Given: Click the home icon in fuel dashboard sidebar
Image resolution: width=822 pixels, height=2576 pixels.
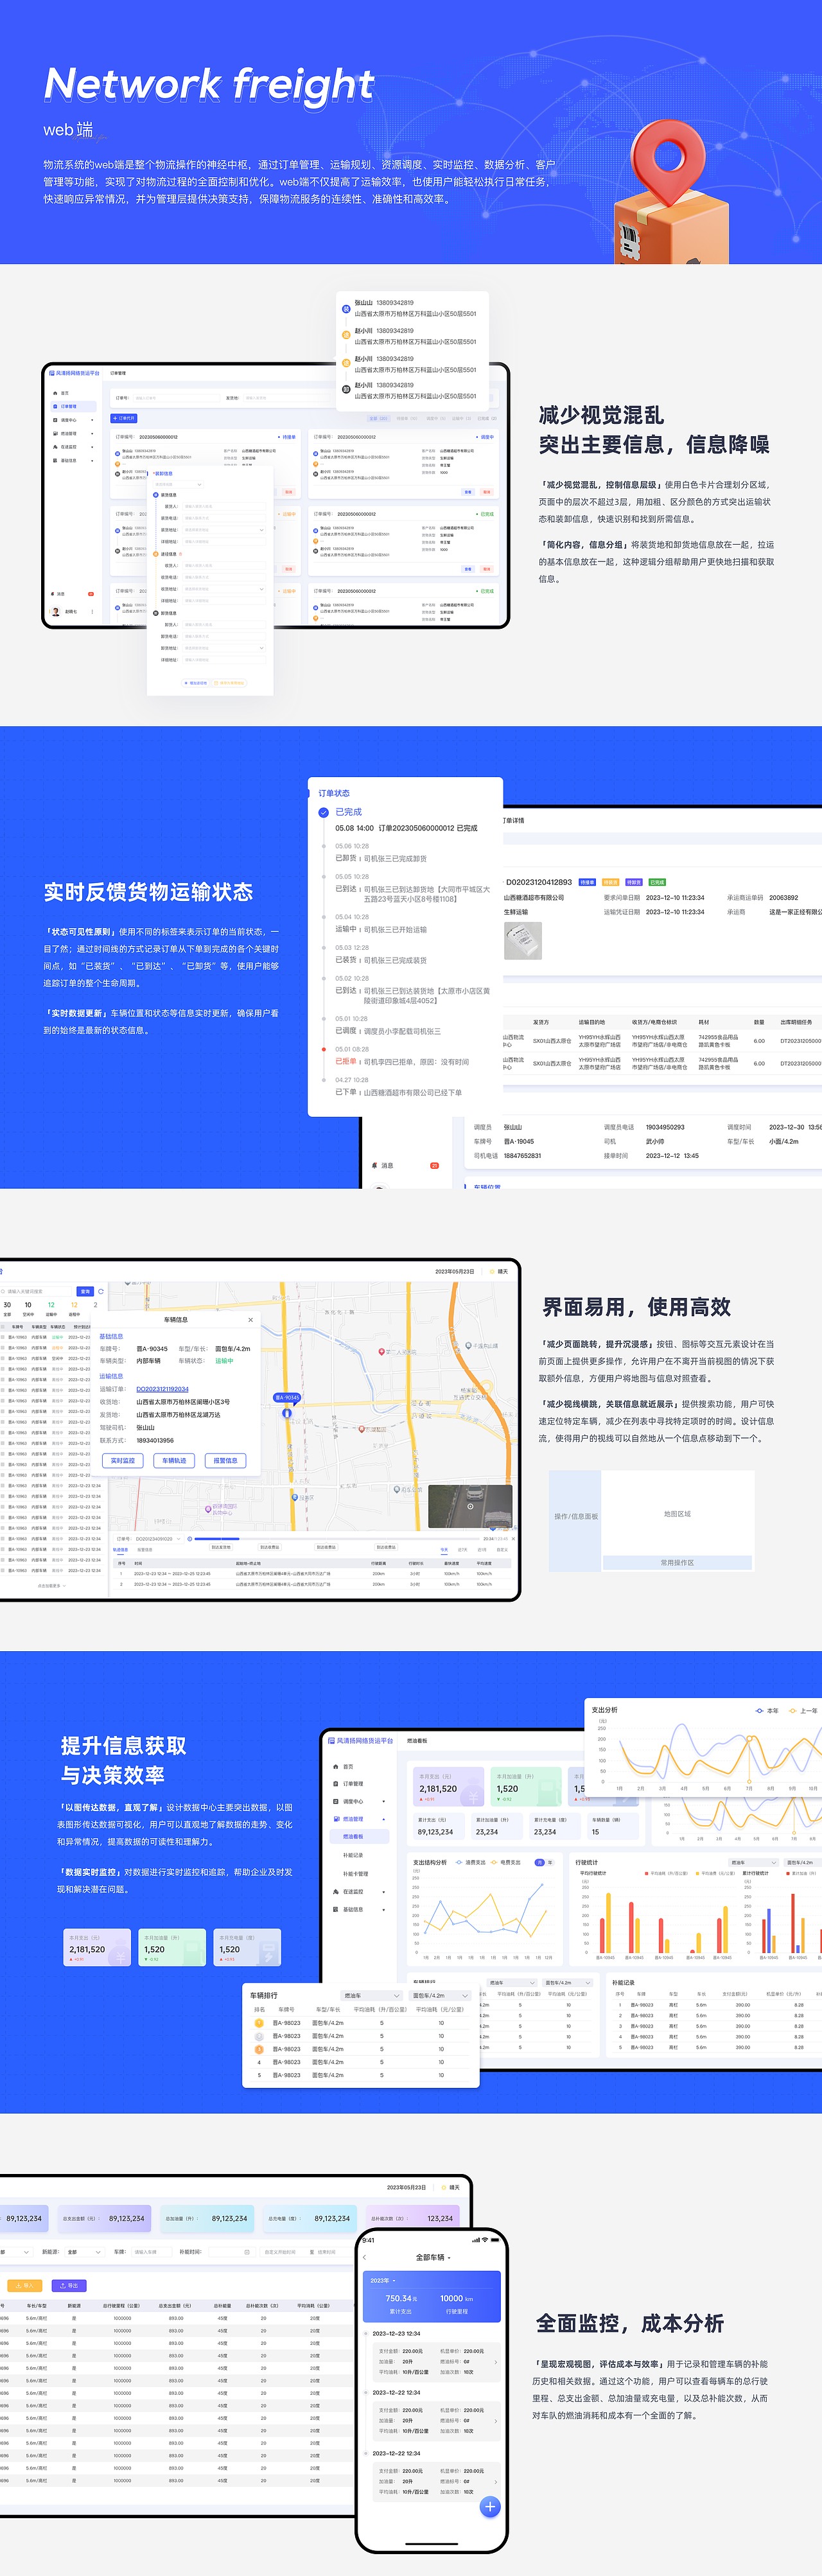Looking at the screenshot, I should point(335,1766).
